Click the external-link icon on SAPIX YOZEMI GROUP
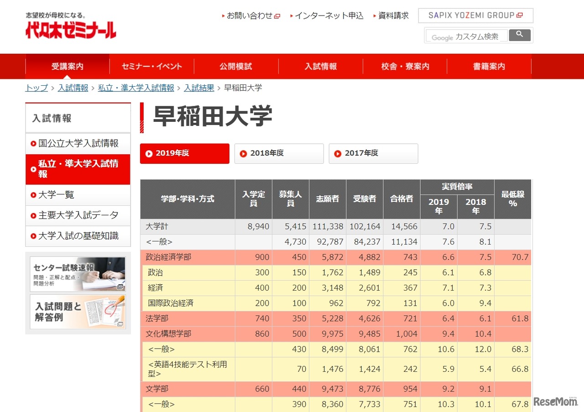The image size is (584, 412). pyautogui.click(x=519, y=14)
